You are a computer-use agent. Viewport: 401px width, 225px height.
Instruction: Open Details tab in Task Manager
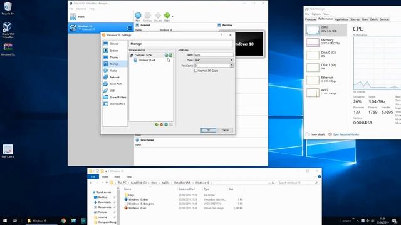click(373, 19)
